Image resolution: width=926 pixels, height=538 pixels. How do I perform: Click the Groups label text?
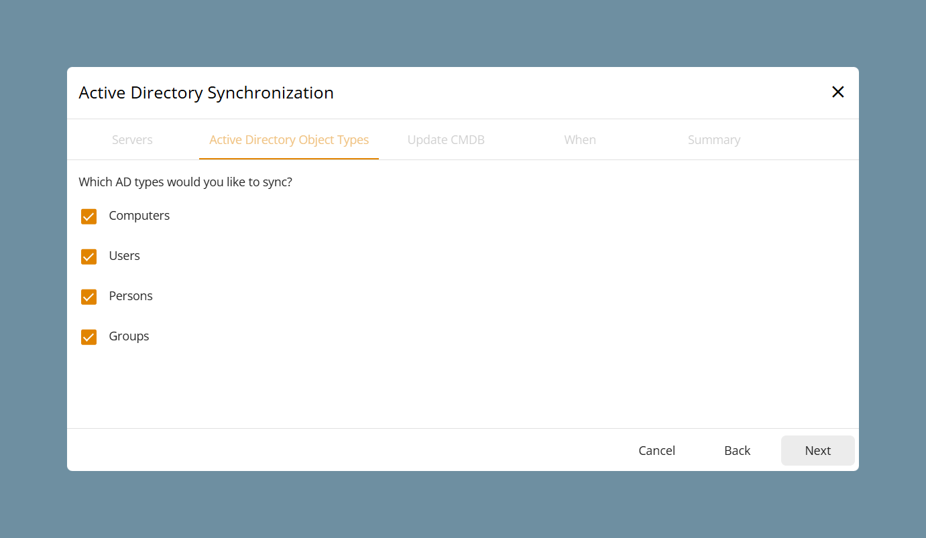(129, 336)
